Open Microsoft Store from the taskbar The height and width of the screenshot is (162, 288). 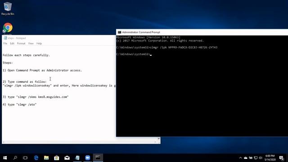pos(57,158)
